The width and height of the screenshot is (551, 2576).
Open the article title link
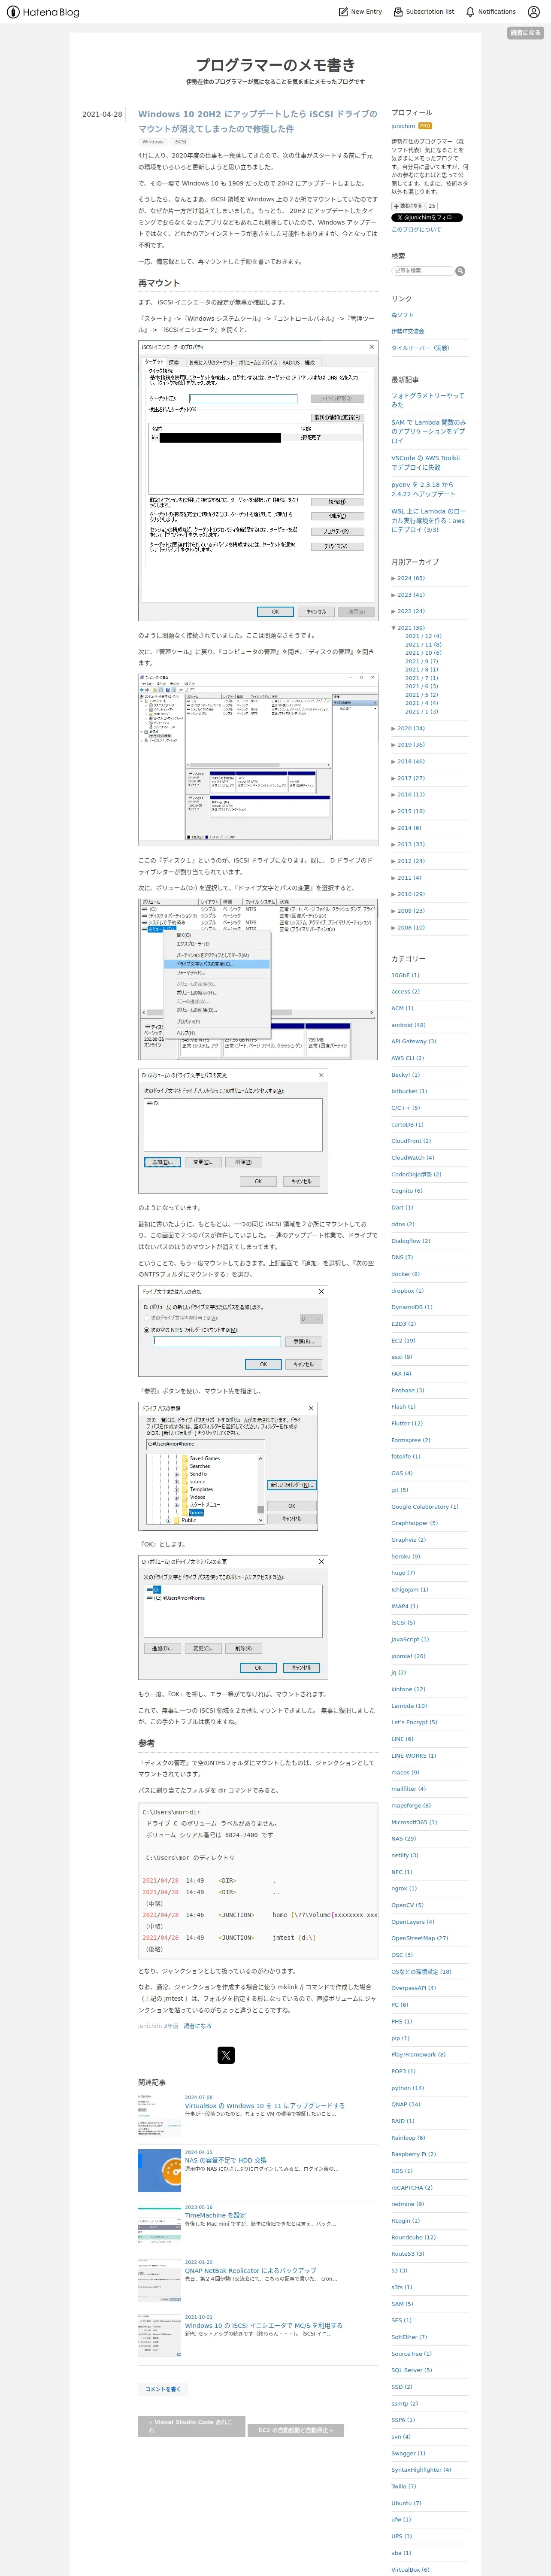(x=258, y=121)
